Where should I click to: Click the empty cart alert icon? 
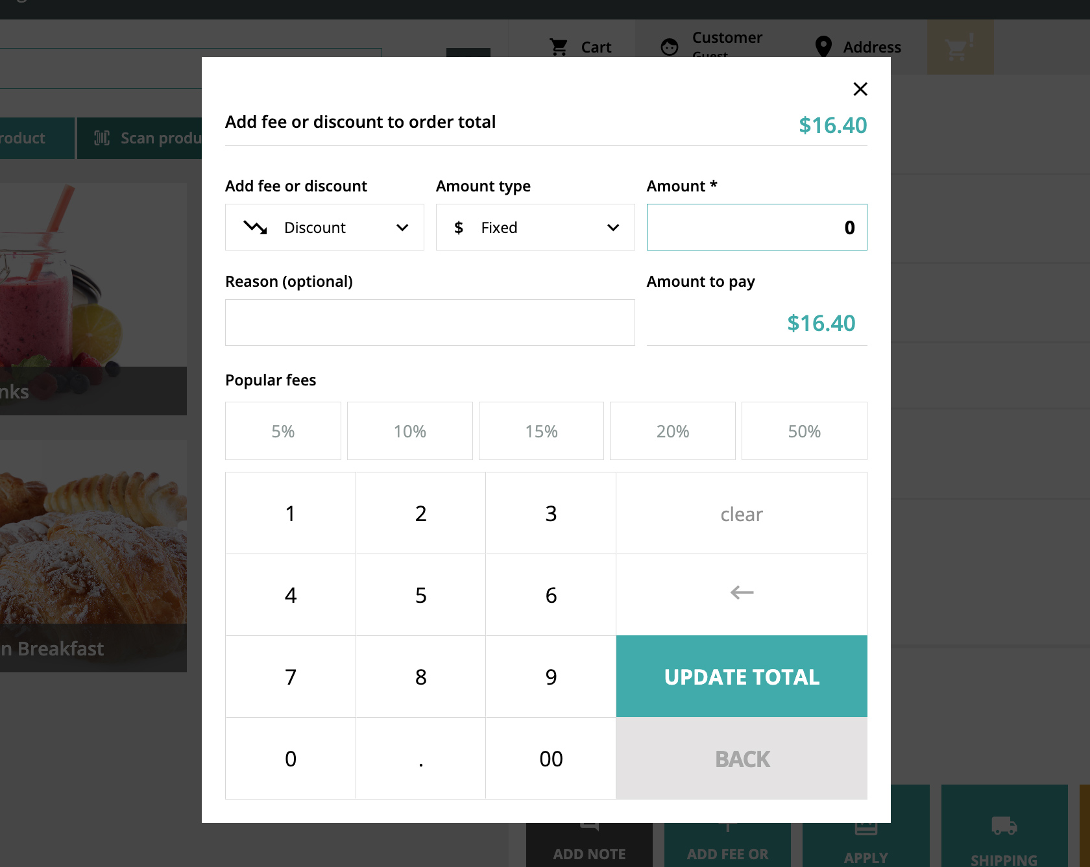coord(960,47)
